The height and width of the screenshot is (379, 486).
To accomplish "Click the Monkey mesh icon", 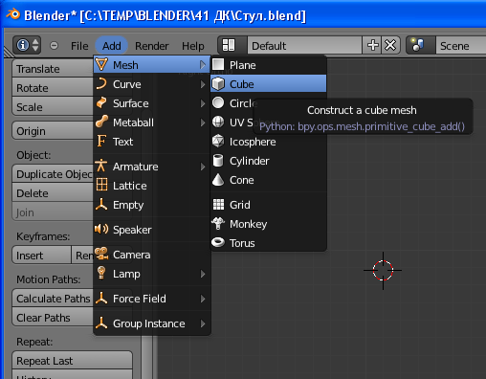I will pyautogui.click(x=218, y=224).
